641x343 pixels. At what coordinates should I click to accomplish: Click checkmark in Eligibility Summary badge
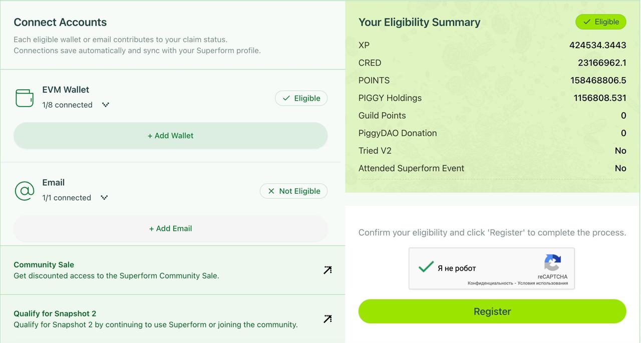click(x=586, y=22)
